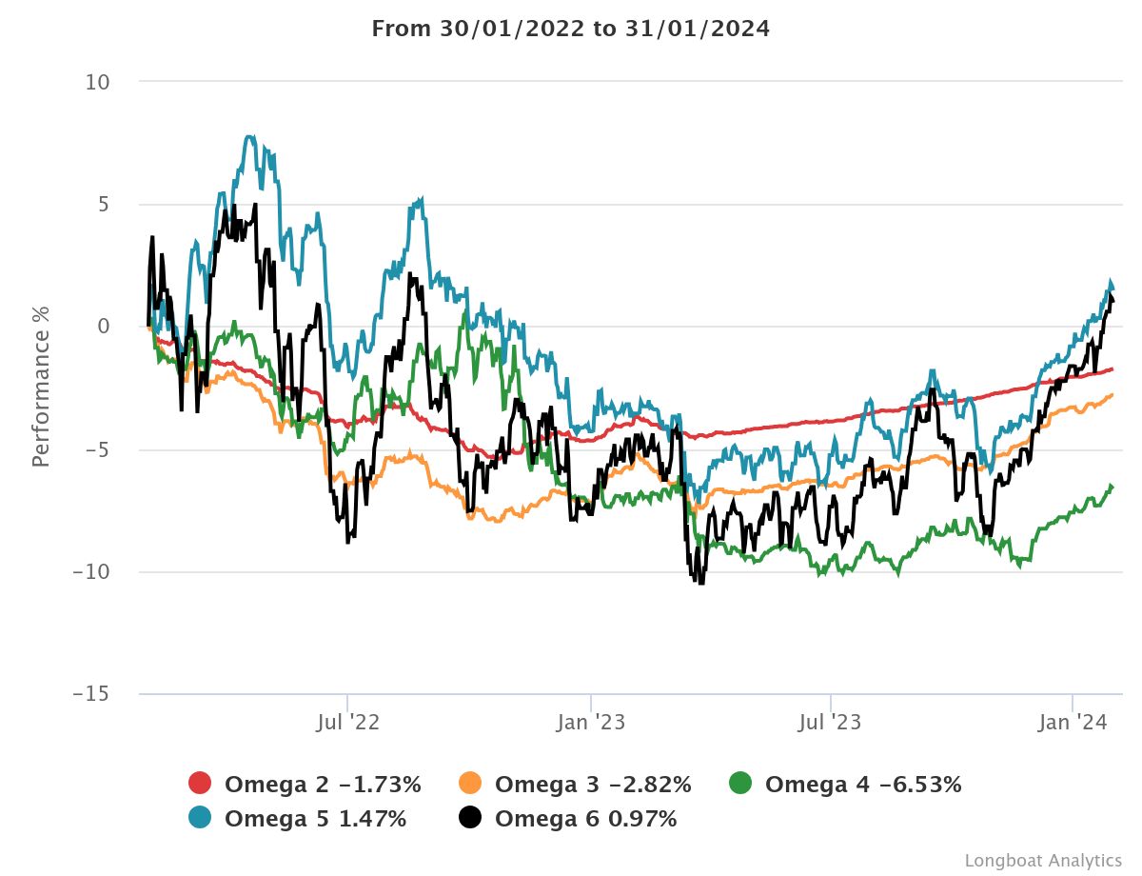Image resolution: width=1142 pixels, height=876 pixels.
Task: Click the chart title date range text
Action: point(571,29)
